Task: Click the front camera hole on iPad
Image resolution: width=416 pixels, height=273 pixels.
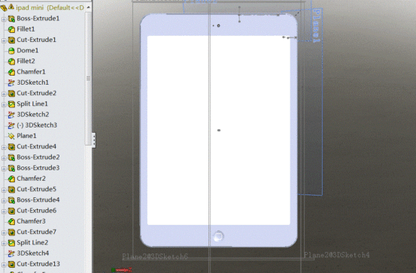Action: click(x=218, y=25)
